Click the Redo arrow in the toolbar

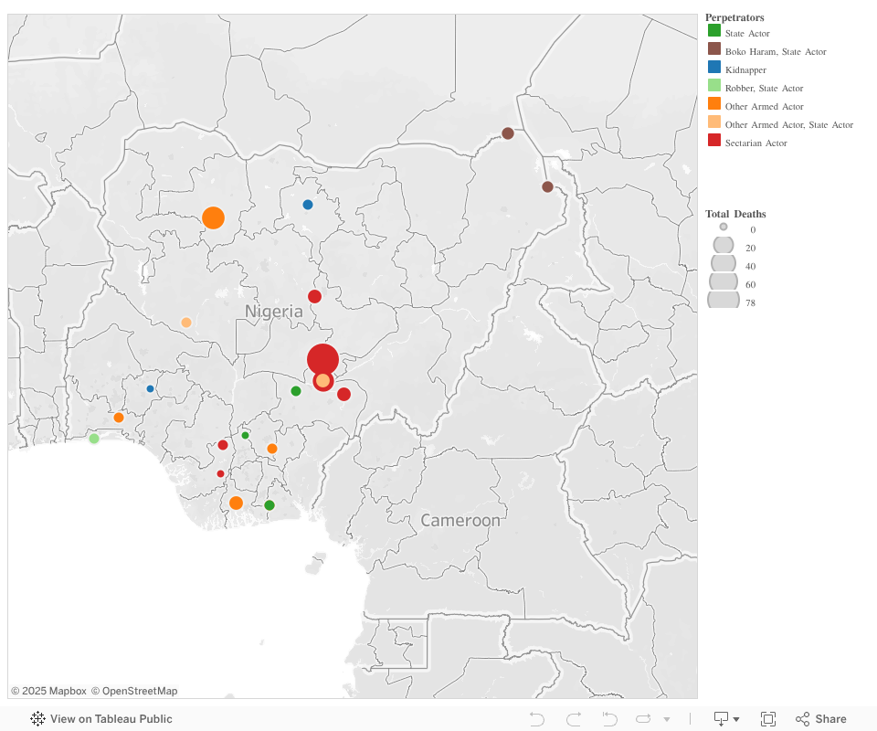coord(572,719)
